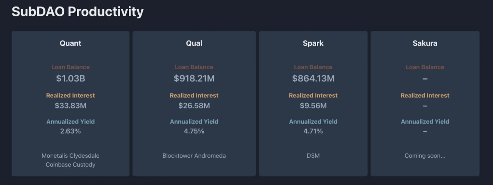The width and height of the screenshot is (493, 185).
Task: Click Quant annualized yield 2.63%
Action: (x=71, y=131)
